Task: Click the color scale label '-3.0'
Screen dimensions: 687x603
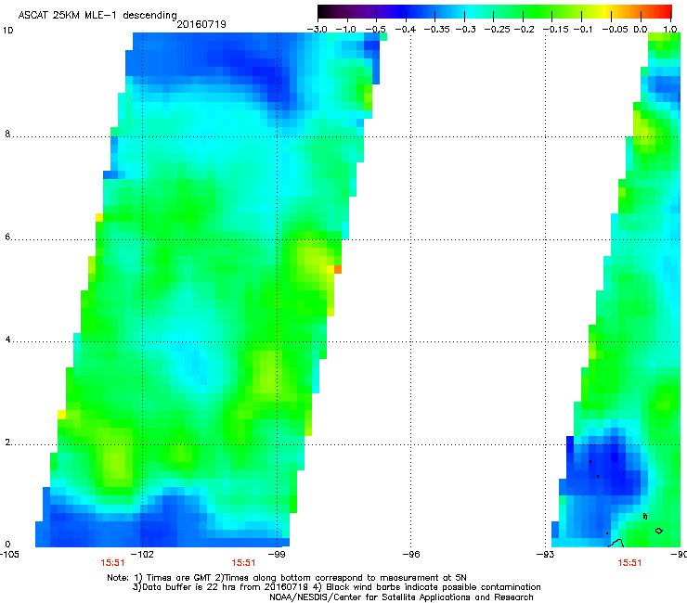Action: pyautogui.click(x=317, y=30)
